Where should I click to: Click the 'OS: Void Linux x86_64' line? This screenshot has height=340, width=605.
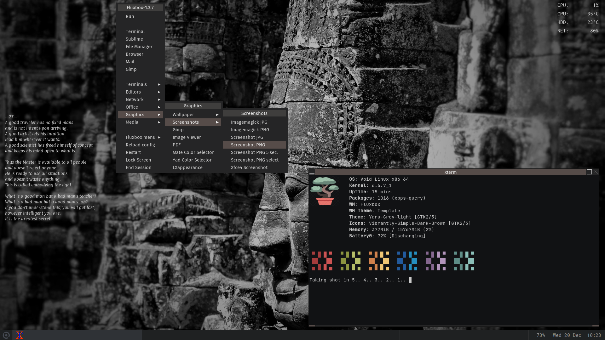pos(379,179)
